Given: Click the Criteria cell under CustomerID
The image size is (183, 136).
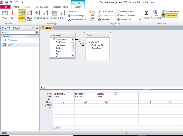Looking at the screenshot, I should [x=64, y=105].
